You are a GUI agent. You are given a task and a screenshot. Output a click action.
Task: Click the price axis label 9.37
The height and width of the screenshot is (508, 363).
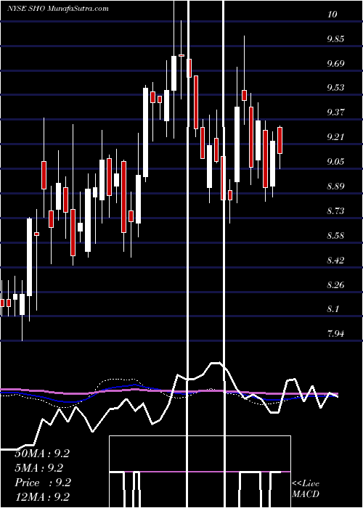[x=335, y=112]
